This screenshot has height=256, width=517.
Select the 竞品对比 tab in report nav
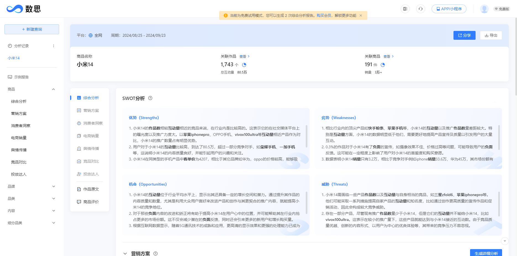(x=88, y=161)
